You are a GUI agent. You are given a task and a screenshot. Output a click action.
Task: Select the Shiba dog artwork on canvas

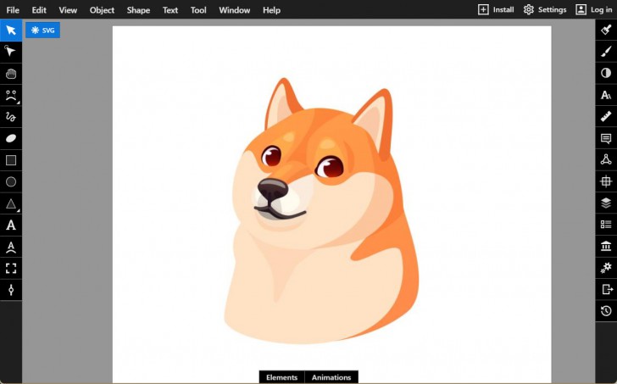[x=321, y=210]
